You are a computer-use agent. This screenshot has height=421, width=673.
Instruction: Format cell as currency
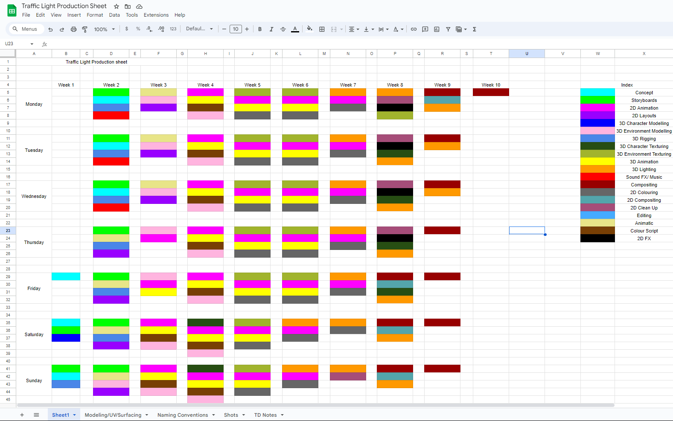[x=127, y=29]
